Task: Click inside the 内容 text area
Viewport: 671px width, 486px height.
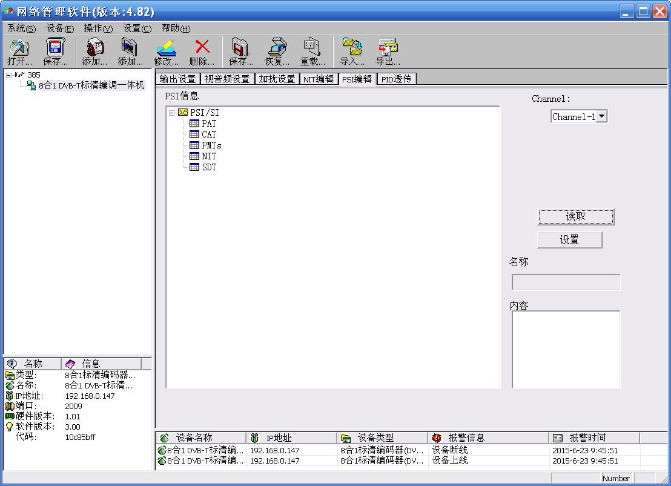Action: pyautogui.click(x=566, y=350)
